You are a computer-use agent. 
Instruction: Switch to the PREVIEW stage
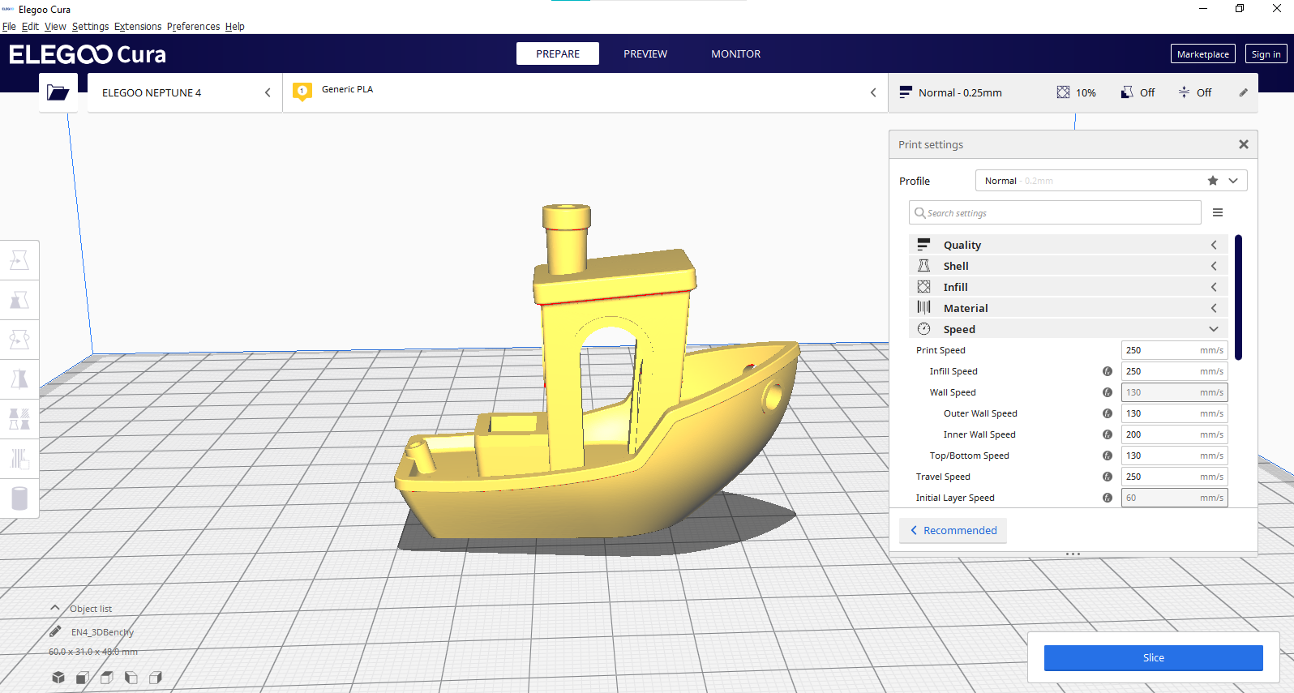tap(645, 53)
